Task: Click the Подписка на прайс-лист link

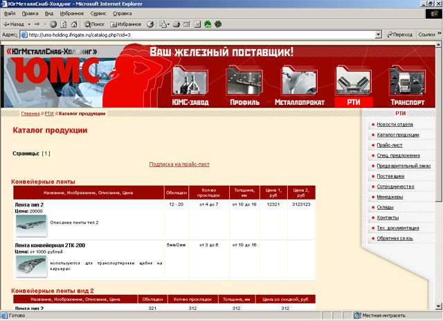Action: point(179,164)
